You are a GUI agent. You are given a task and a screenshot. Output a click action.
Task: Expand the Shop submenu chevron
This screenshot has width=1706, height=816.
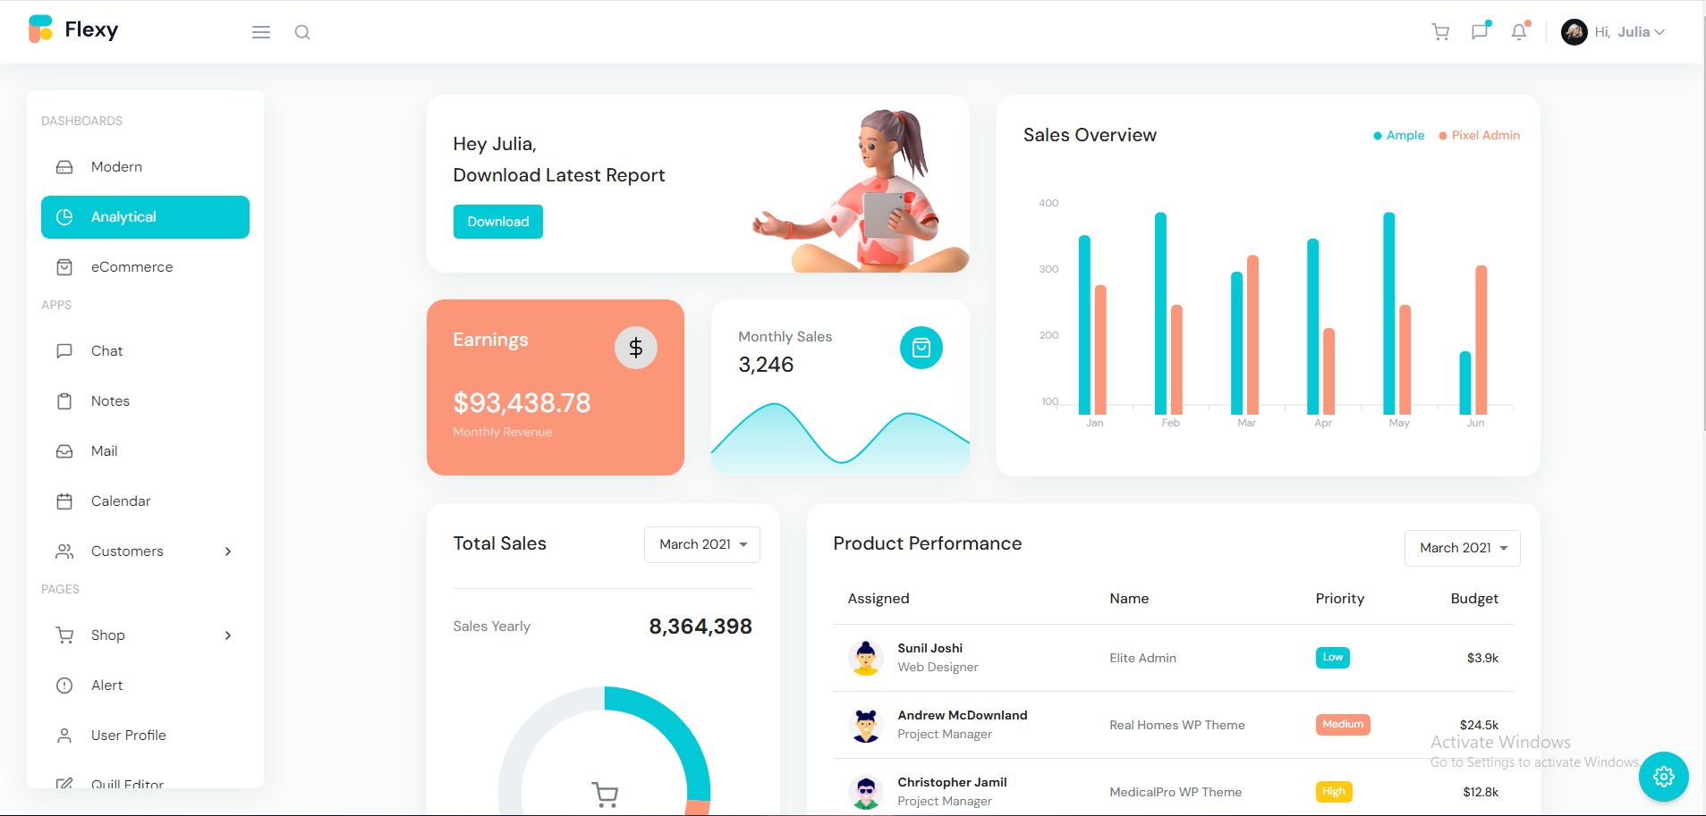coord(228,635)
